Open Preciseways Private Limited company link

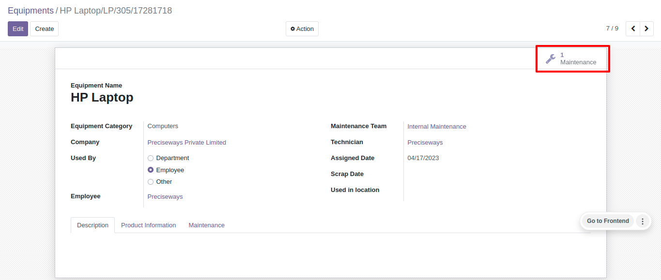(x=187, y=142)
